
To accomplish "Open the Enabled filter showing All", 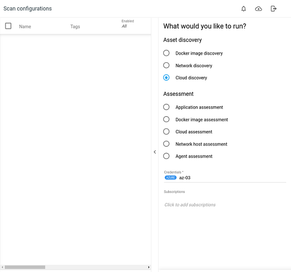I will click(124, 27).
